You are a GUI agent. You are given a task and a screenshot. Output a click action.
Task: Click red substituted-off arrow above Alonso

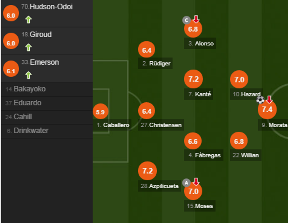[x=196, y=19]
